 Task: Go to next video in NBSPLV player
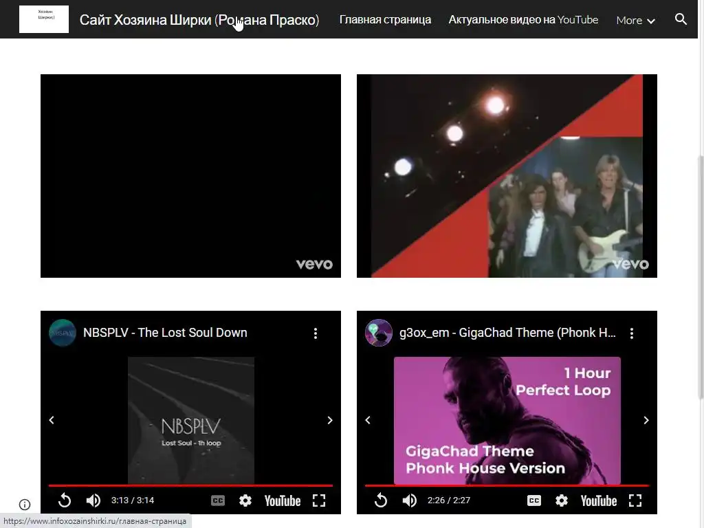click(x=330, y=420)
